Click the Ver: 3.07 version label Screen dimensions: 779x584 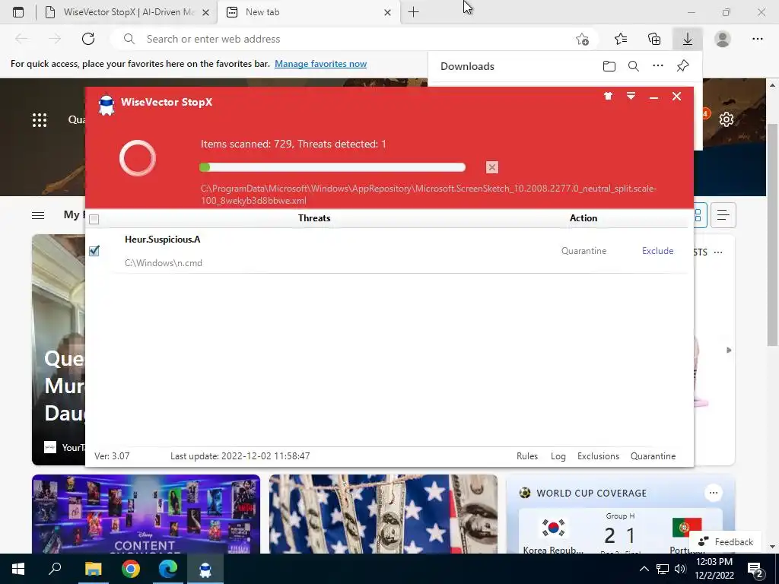(x=112, y=456)
